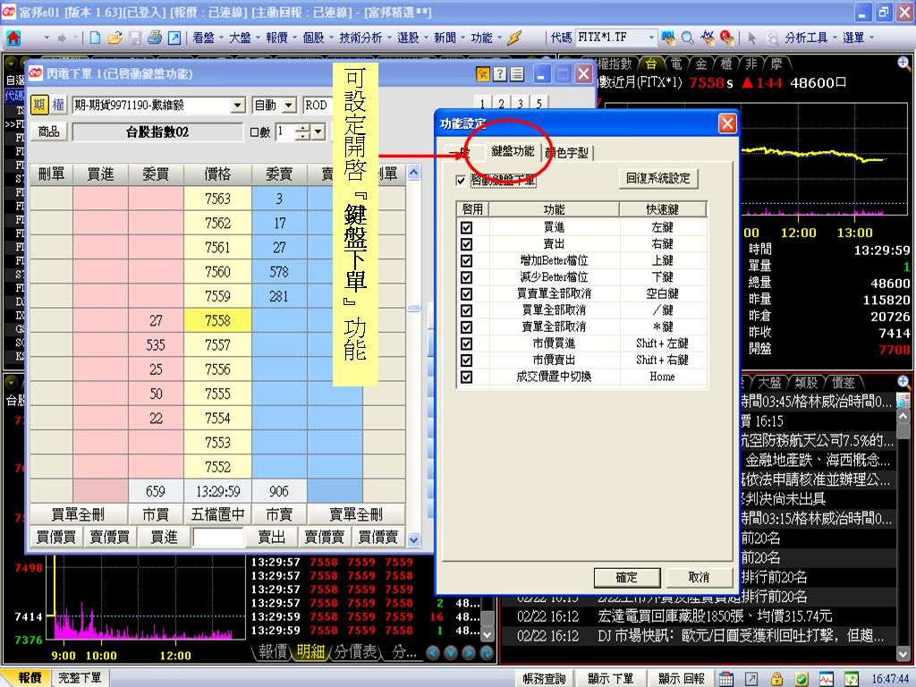Click the green refresh arrows icon in status bar
916x687 pixels.
852,678
